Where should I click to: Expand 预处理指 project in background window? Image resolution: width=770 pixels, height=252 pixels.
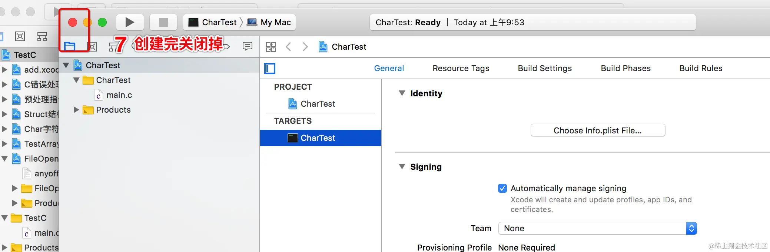[4, 99]
